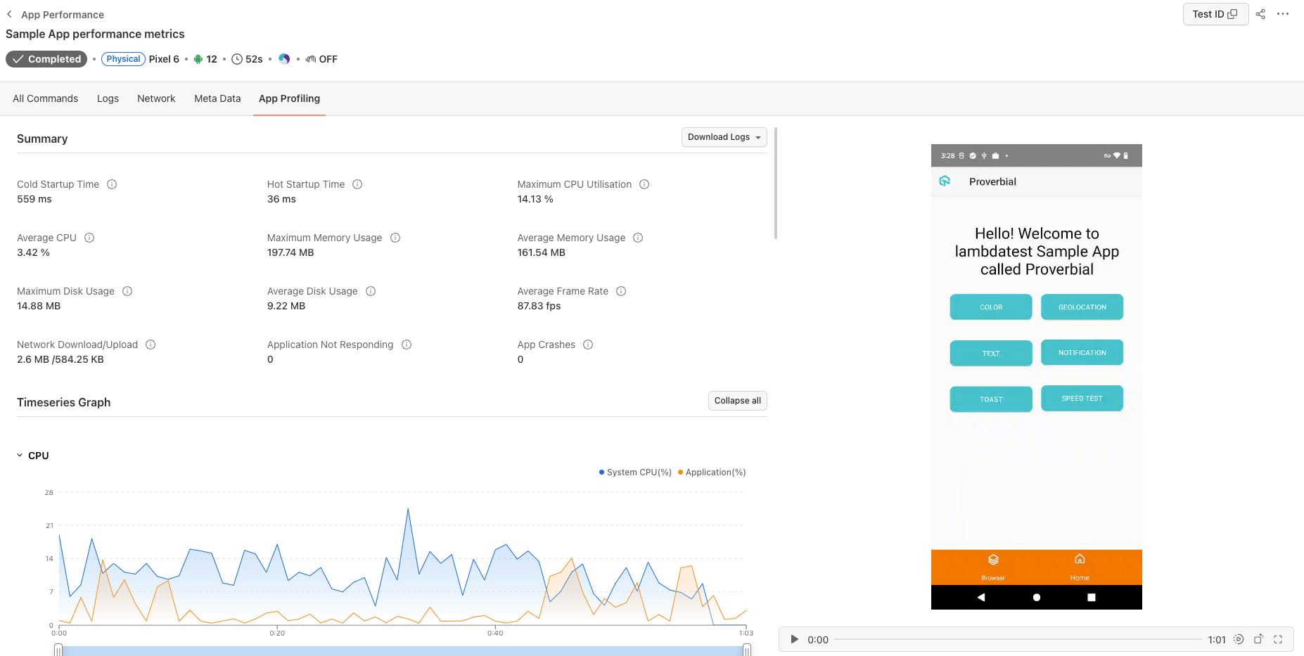Click the Collapse all button
The width and height of the screenshot is (1304, 656).
(x=737, y=400)
